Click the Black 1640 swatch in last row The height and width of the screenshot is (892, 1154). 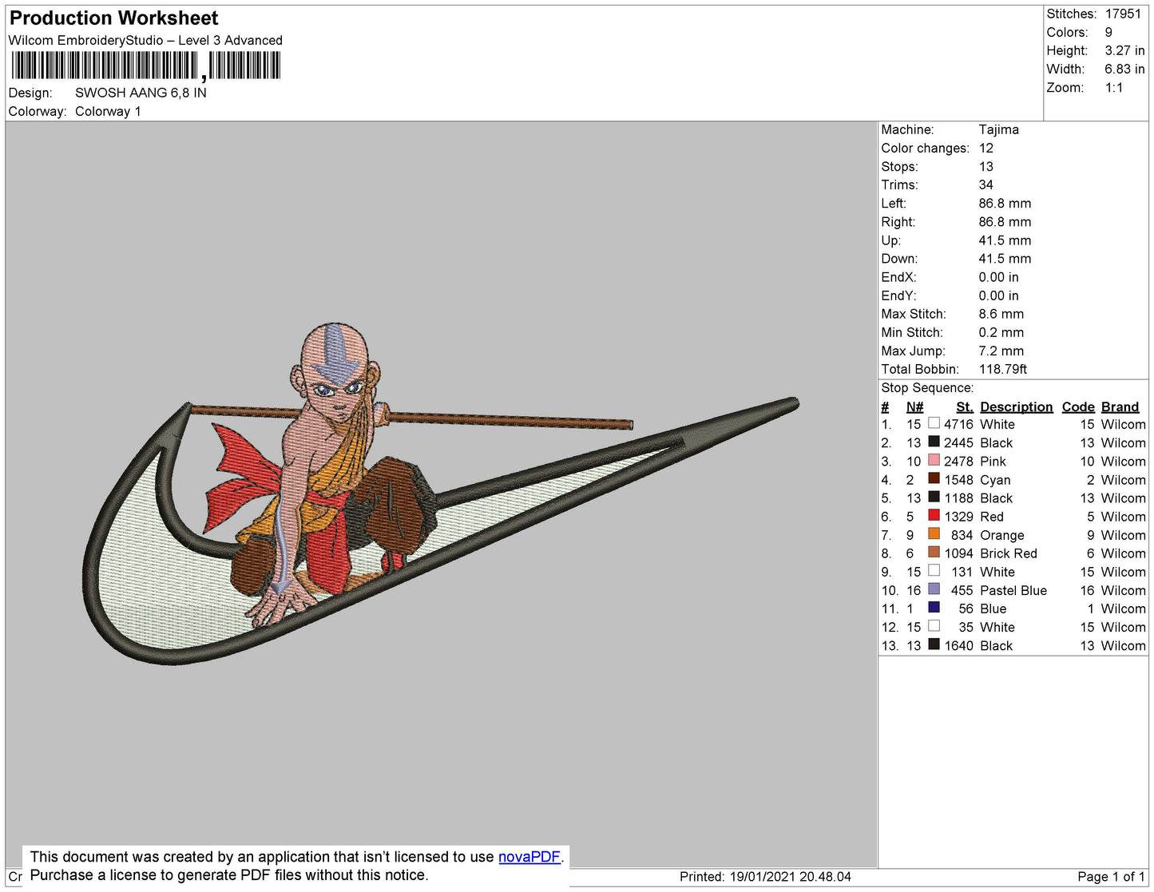click(934, 644)
